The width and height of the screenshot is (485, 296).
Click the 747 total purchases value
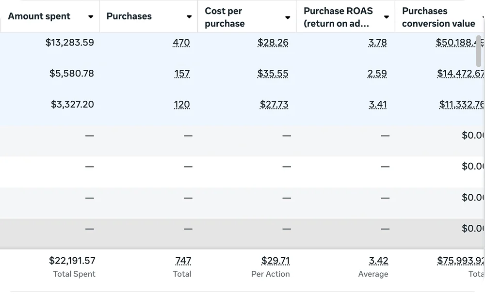point(183,261)
